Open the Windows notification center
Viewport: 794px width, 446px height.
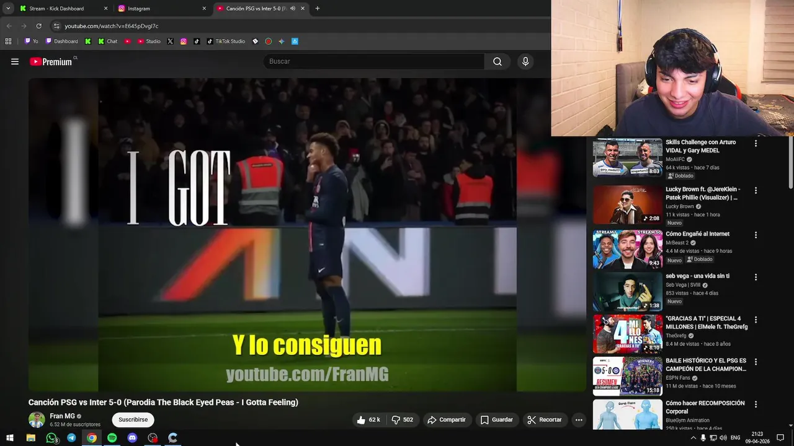[780, 438]
